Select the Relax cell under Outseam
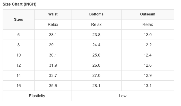 coord(148,24)
